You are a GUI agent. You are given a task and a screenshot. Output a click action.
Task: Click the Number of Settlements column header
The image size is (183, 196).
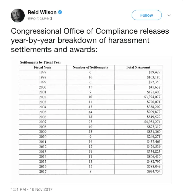90,67
